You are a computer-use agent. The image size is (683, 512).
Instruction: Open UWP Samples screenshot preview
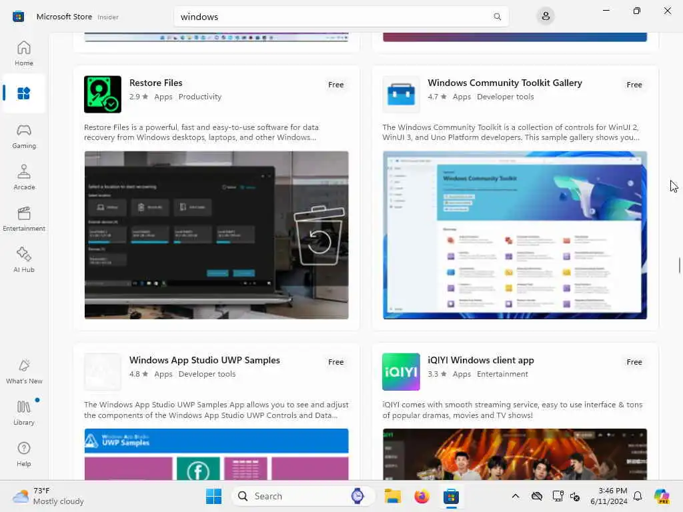(x=217, y=454)
